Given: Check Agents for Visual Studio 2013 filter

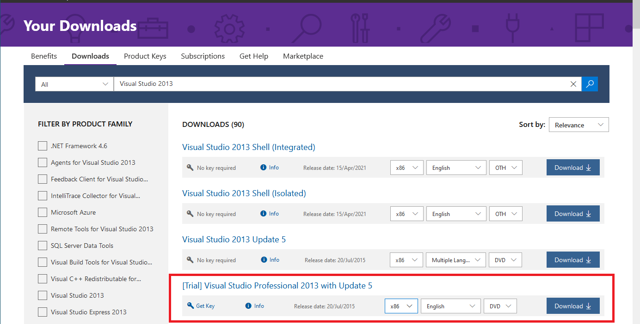Looking at the screenshot, I should coord(43,162).
